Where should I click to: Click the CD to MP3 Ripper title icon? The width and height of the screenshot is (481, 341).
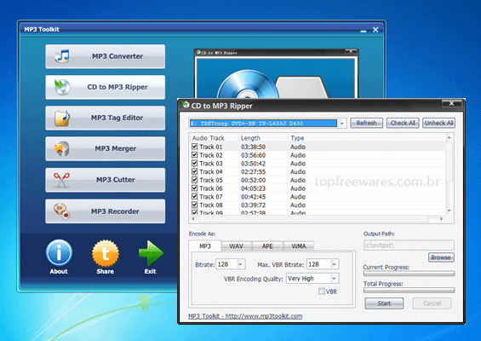pos(186,105)
